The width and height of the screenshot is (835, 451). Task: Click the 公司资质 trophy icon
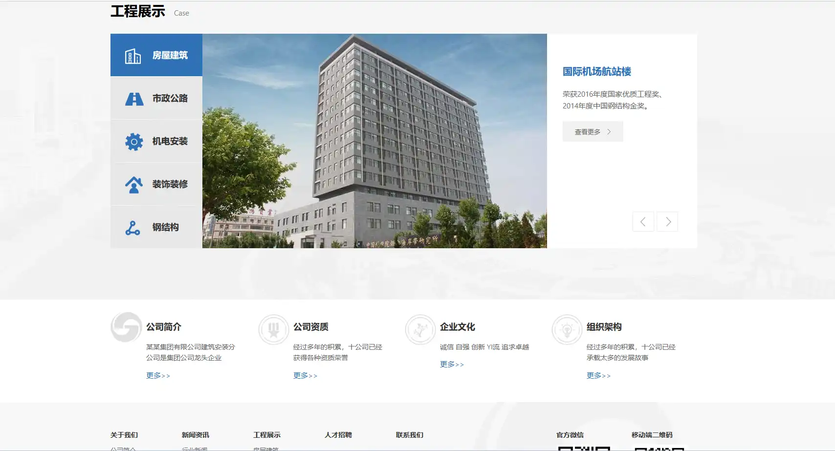tap(273, 329)
